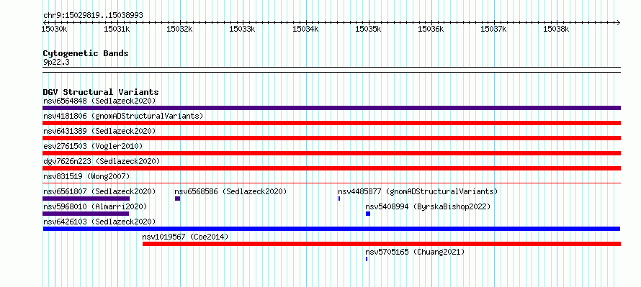
Task: Click the purple nsv5968010 variant bar
Action: 86,214
